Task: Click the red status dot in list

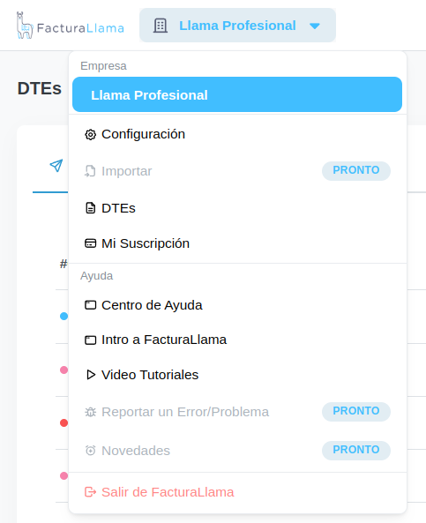Action: tap(64, 423)
